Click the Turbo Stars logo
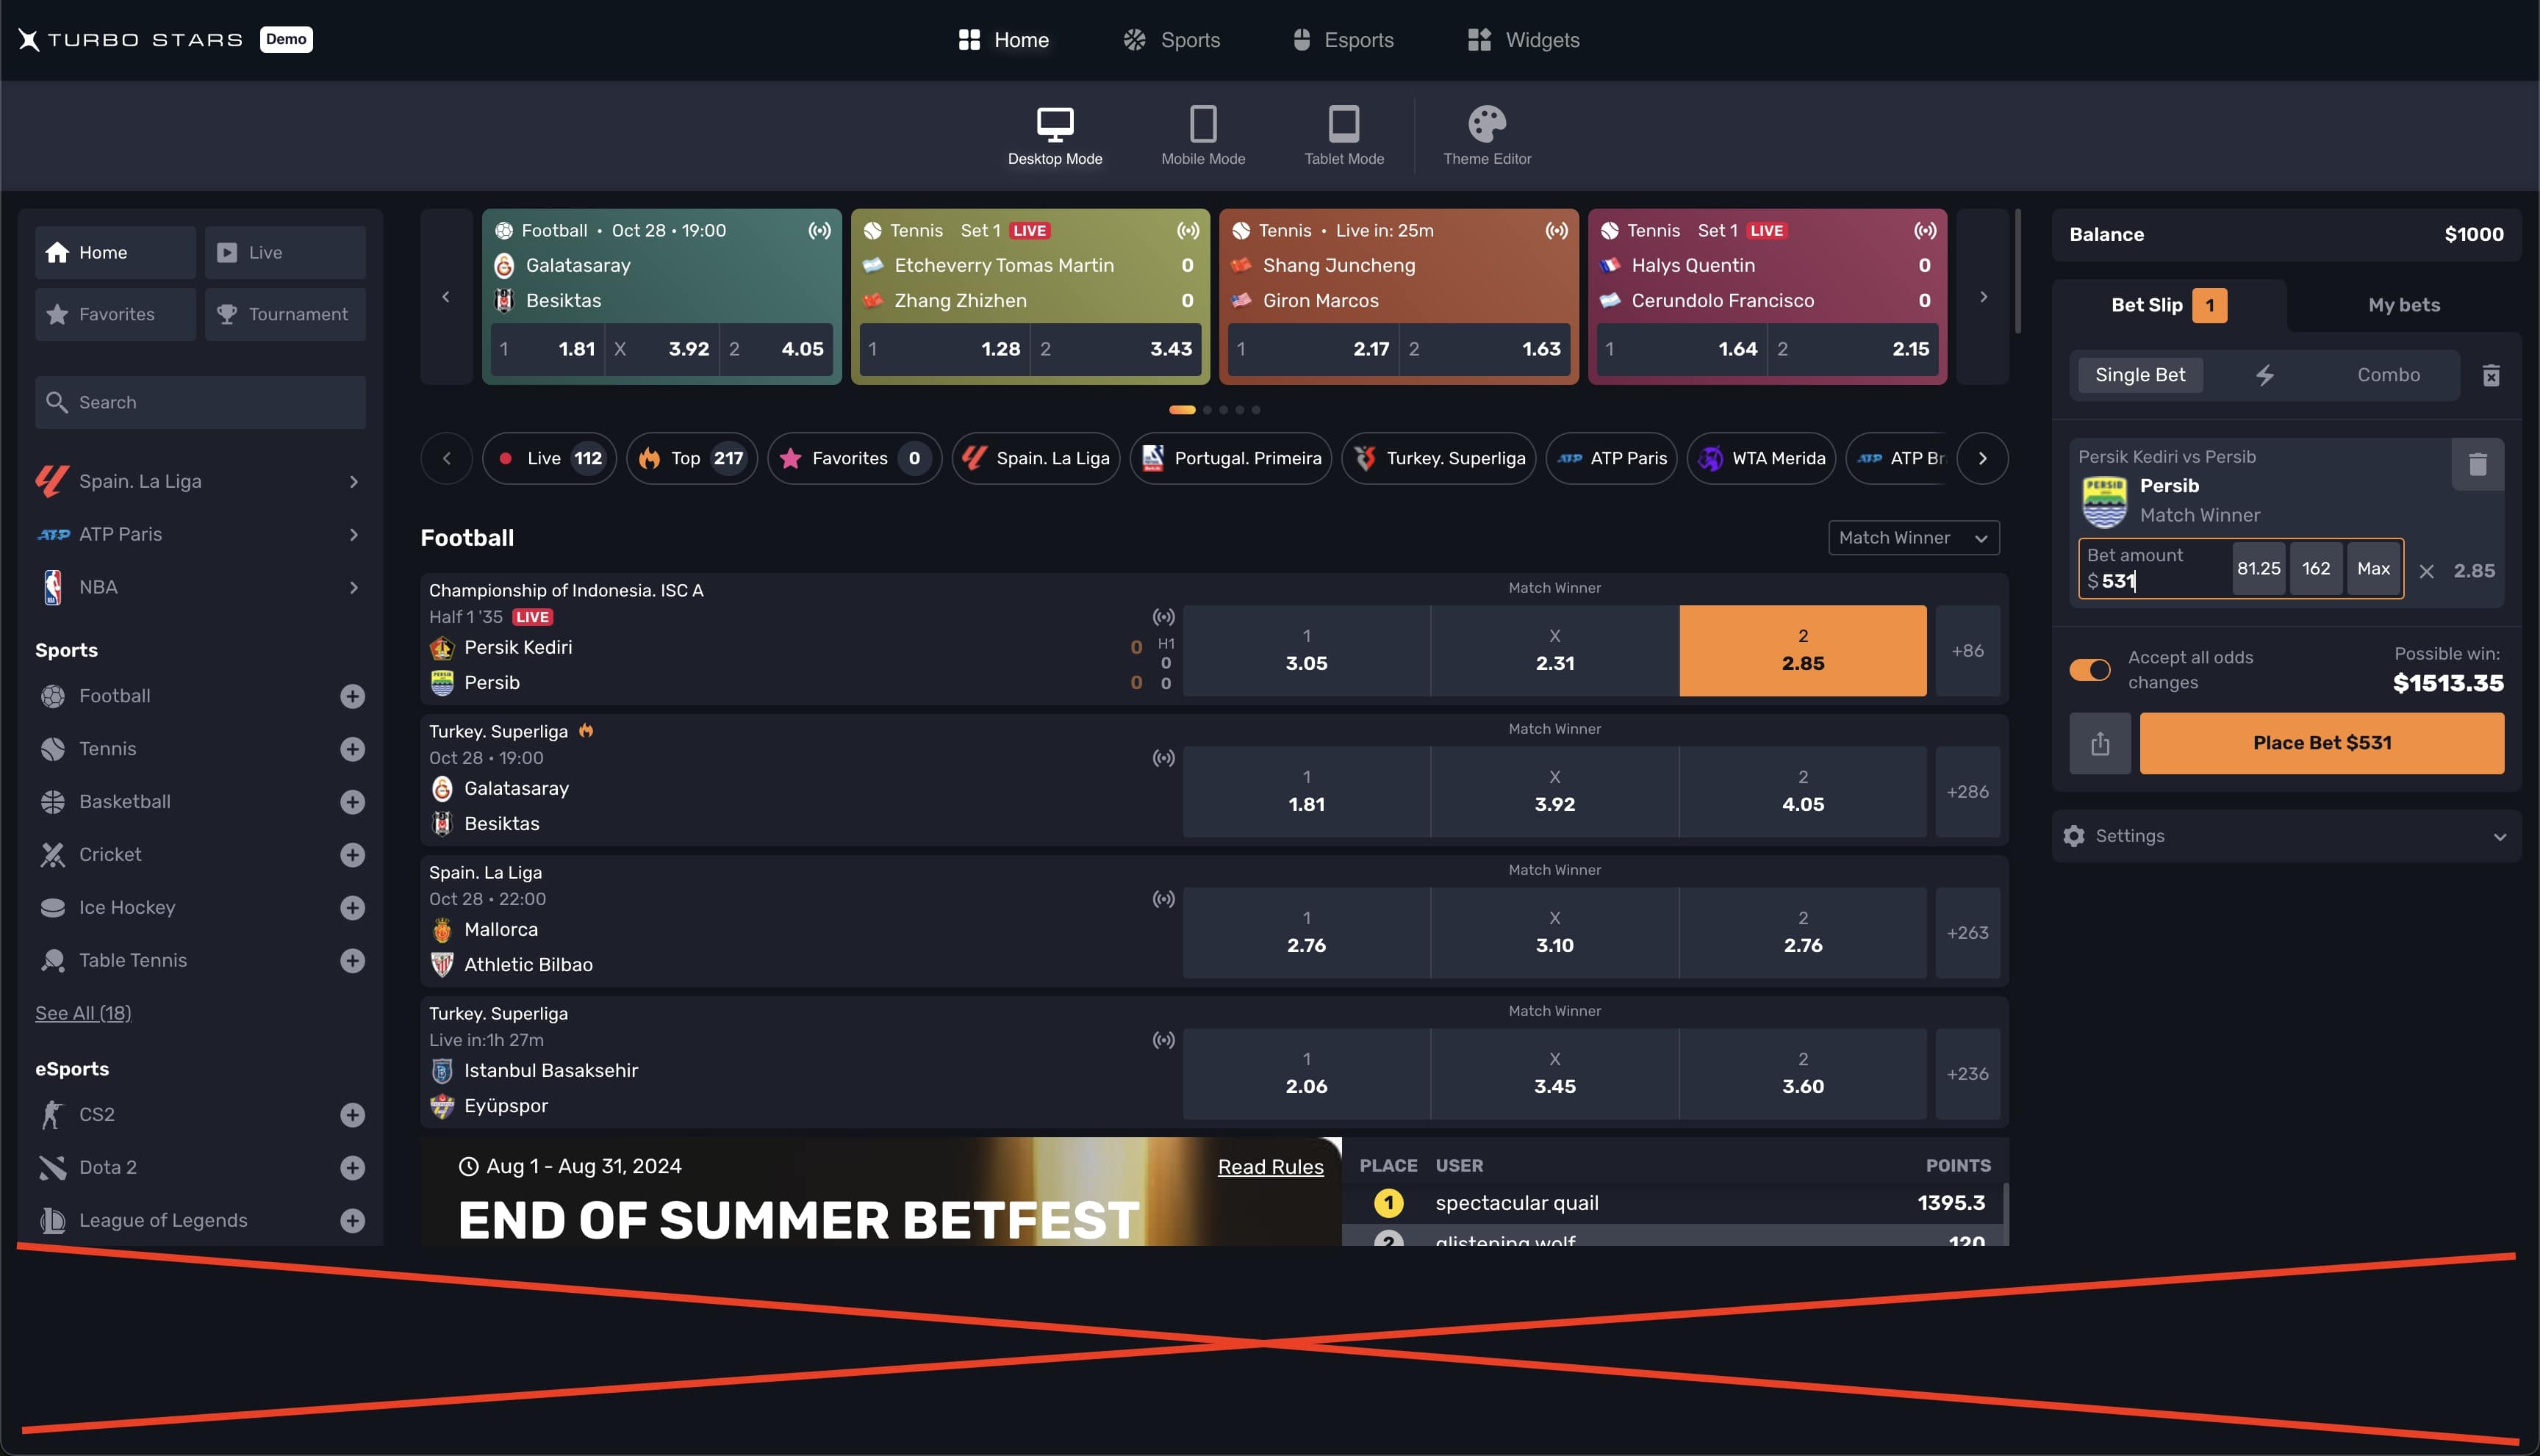The width and height of the screenshot is (2540, 1456). click(x=131, y=40)
